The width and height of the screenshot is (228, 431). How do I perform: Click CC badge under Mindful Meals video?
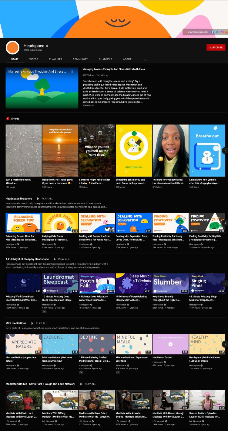pyautogui.click(x=118, y=372)
